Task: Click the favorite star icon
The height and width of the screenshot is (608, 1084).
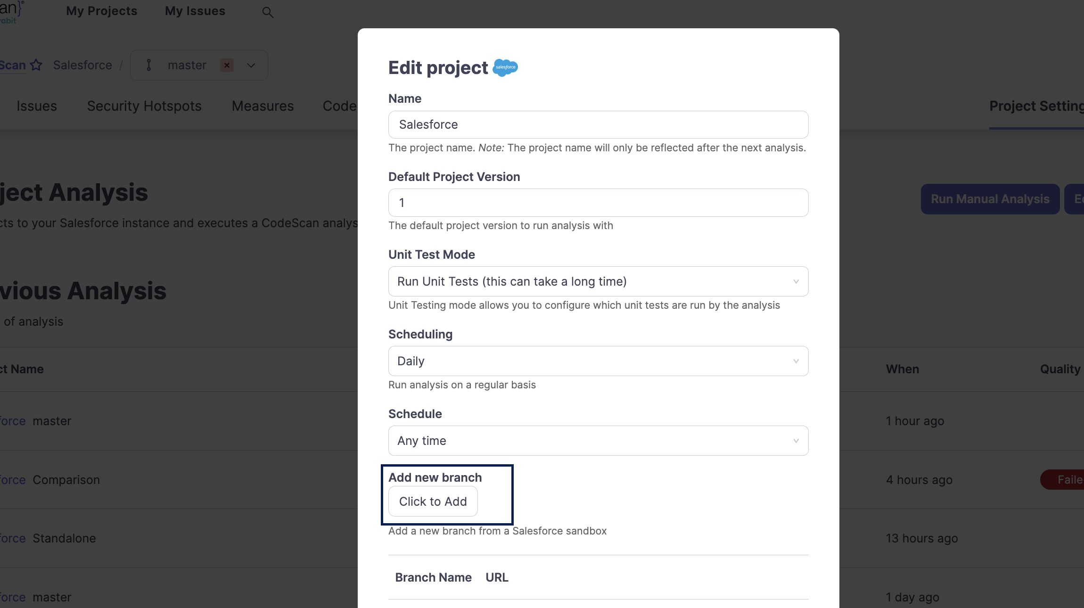Action: click(36, 65)
